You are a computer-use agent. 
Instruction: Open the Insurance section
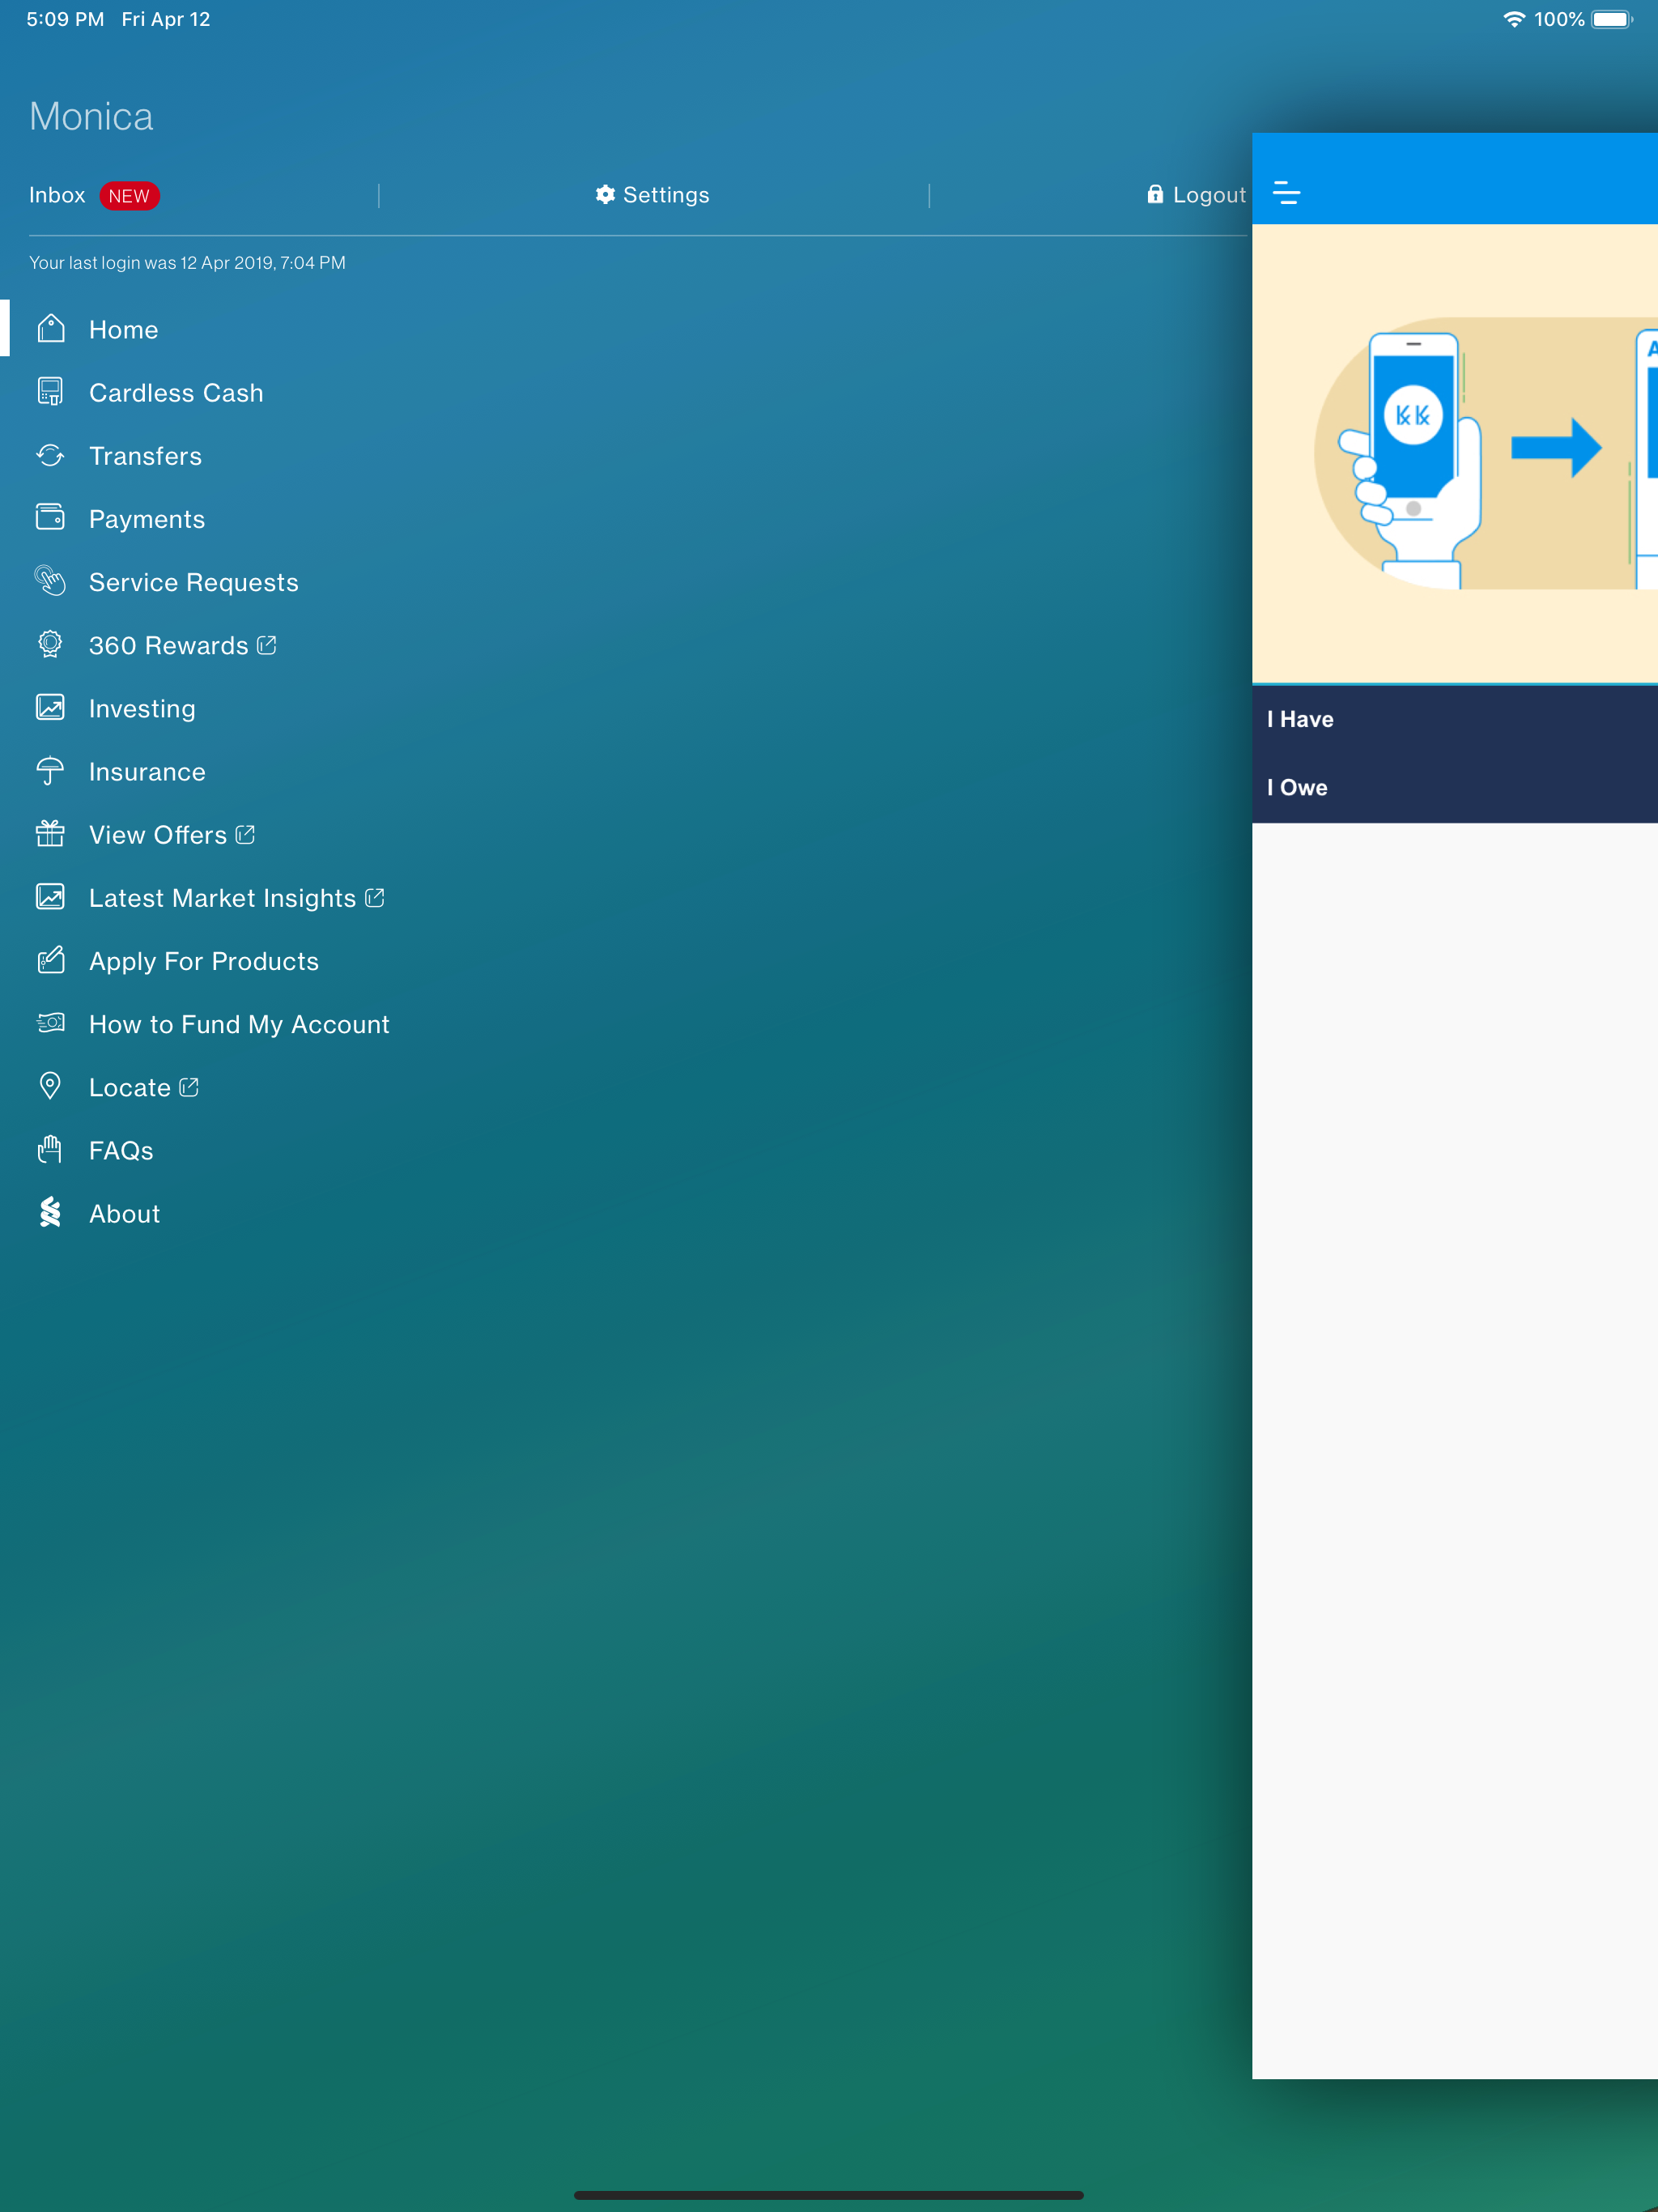[x=147, y=772]
